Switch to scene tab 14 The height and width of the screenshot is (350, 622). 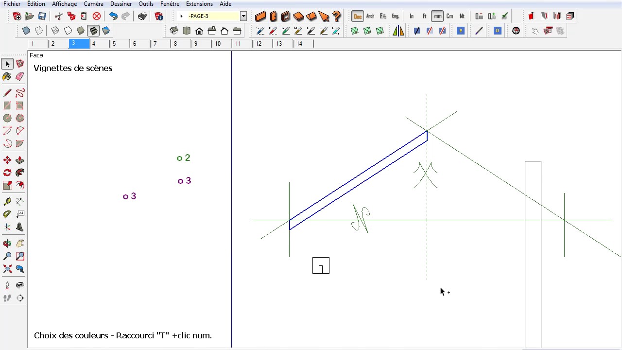coord(304,43)
